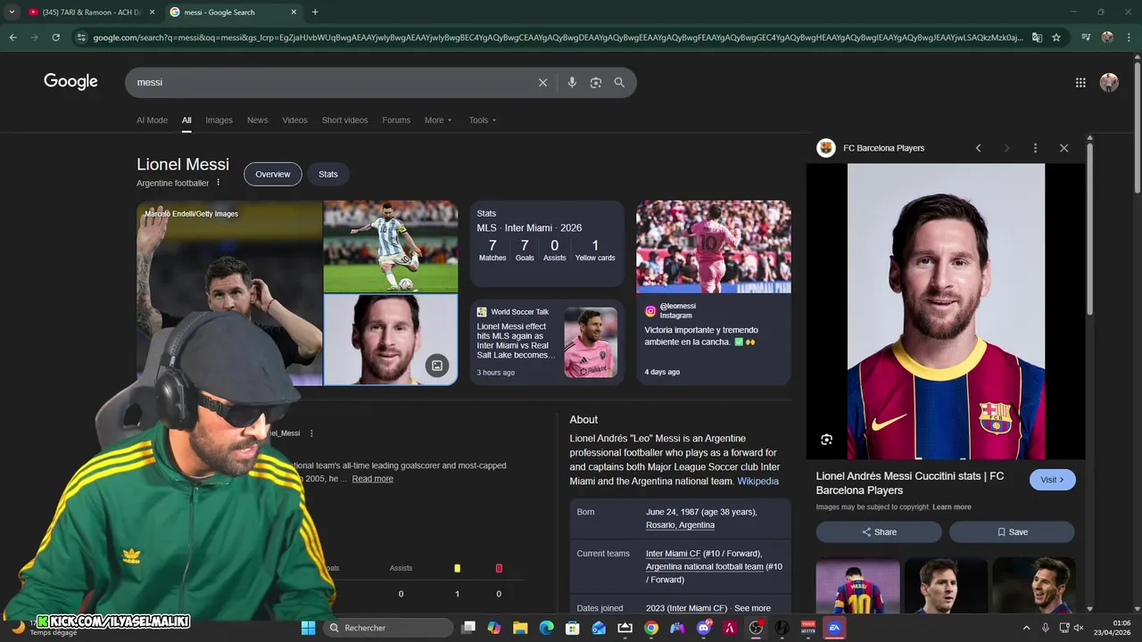Open Google Lens image search icon
Screen dimensions: 1142x642
pyautogui.click(x=596, y=82)
